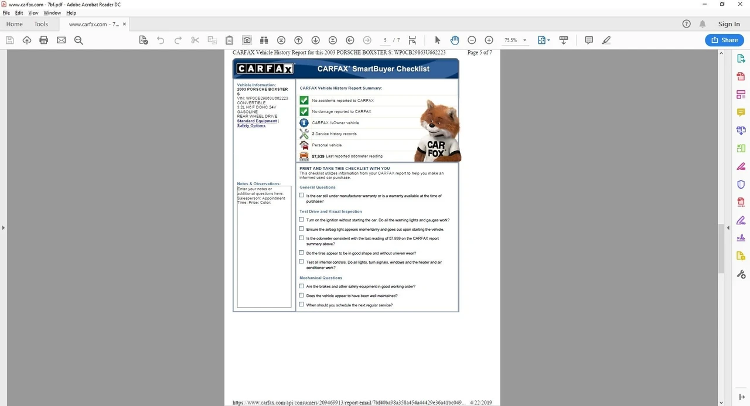Open the File menu
This screenshot has height=406, width=750.
6,13
